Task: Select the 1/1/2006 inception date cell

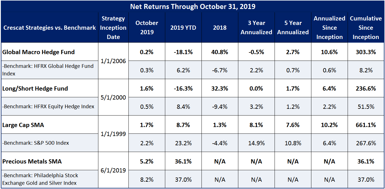Action: [x=114, y=61]
